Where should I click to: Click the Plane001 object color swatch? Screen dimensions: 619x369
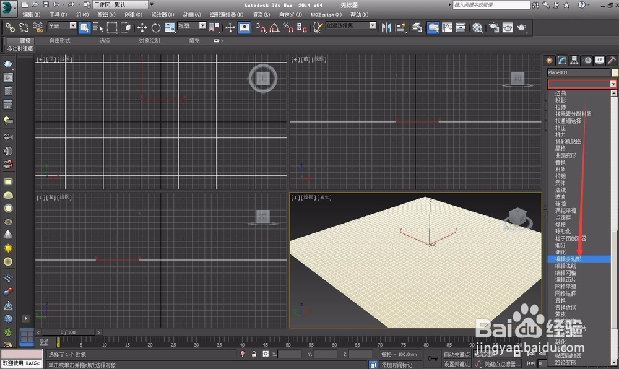pyautogui.click(x=615, y=72)
